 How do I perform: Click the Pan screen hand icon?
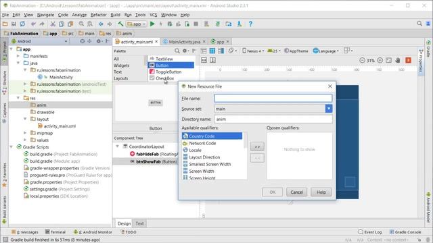point(398,60)
